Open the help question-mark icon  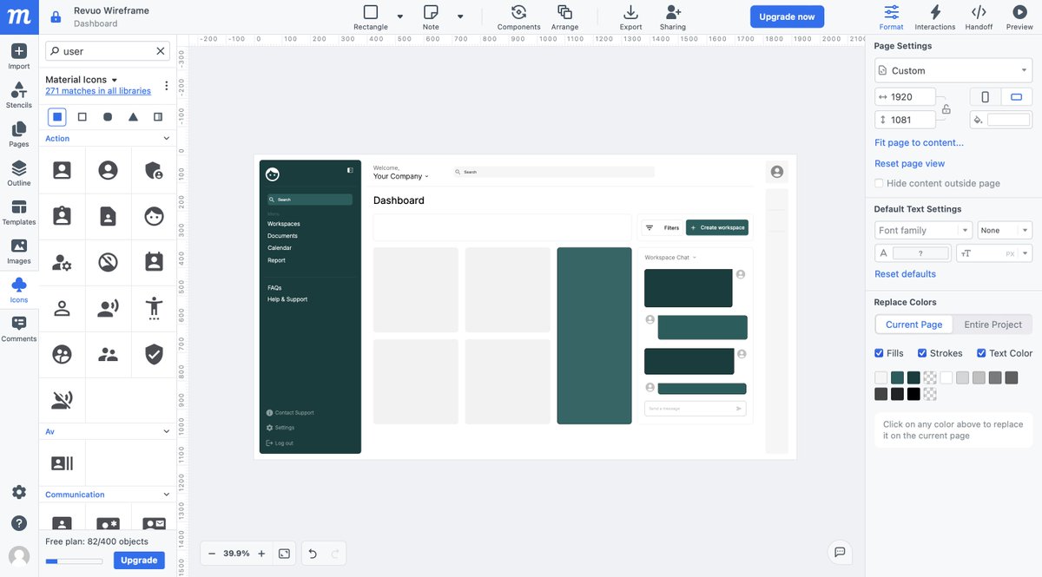(x=19, y=523)
